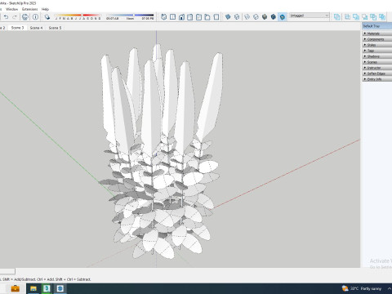Screen dimensions: 392x294
Task: Switch to the Back view
Action: (198, 17)
